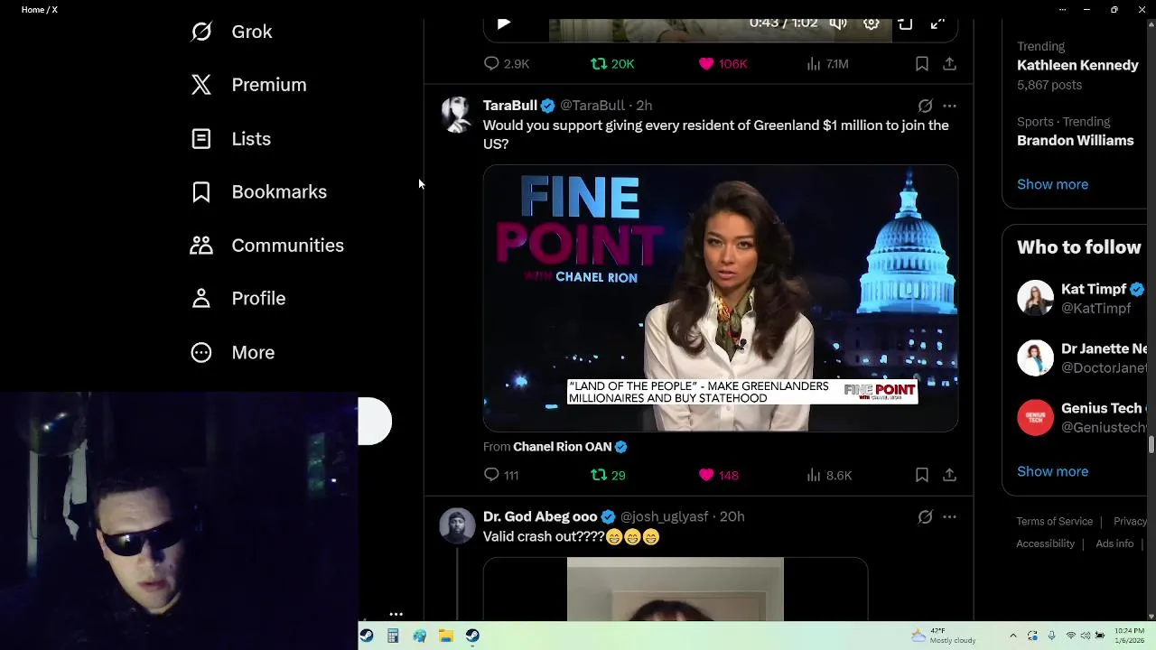Repost the post with 20K reposts
This screenshot has height=650, width=1156.
coord(612,64)
